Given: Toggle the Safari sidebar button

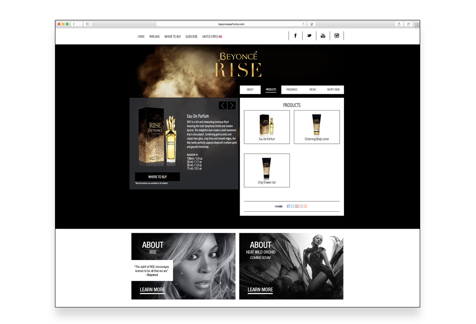Looking at the screenshot, I should click(x=88, y=24).
